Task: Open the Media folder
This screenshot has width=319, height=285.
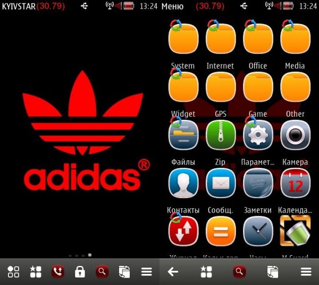Action: point(296,39)
